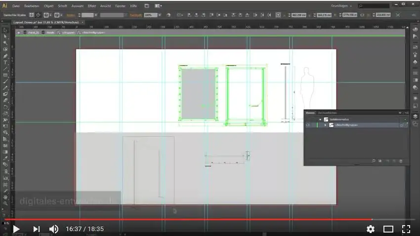Select the Pencil tool
420x236 pixels.
click(5, 88)
